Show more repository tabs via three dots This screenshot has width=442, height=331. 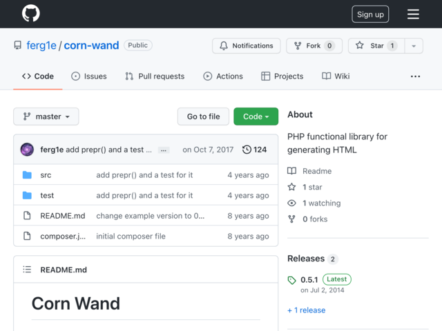point(415,77)
